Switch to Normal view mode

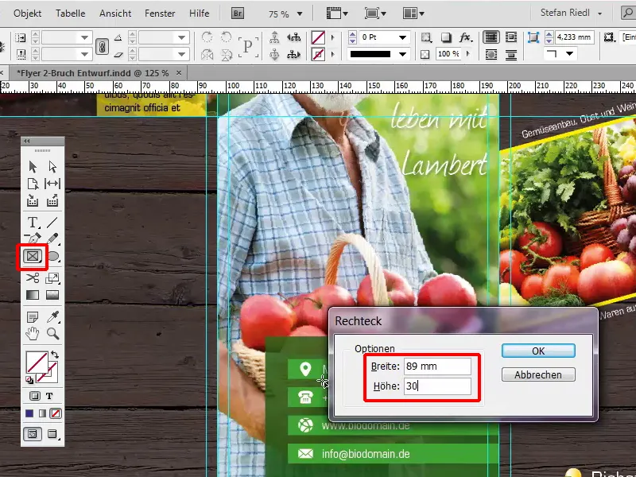pyautogui.click(x=33, y=434)
